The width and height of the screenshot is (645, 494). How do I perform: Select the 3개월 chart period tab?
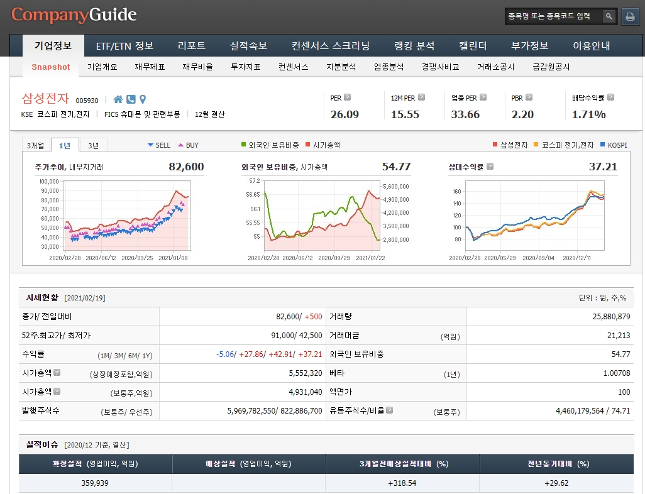click(36, 145)
